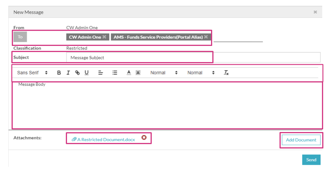331x174 pixels.
Task: Select the From value CW Admin One
Action: point(82,28)
